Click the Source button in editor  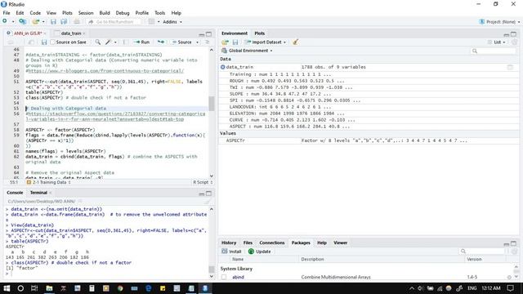[x=182, y=42]
